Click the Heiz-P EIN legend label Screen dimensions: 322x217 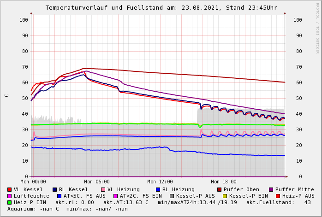pyautogui.click(x=30, y=202)
